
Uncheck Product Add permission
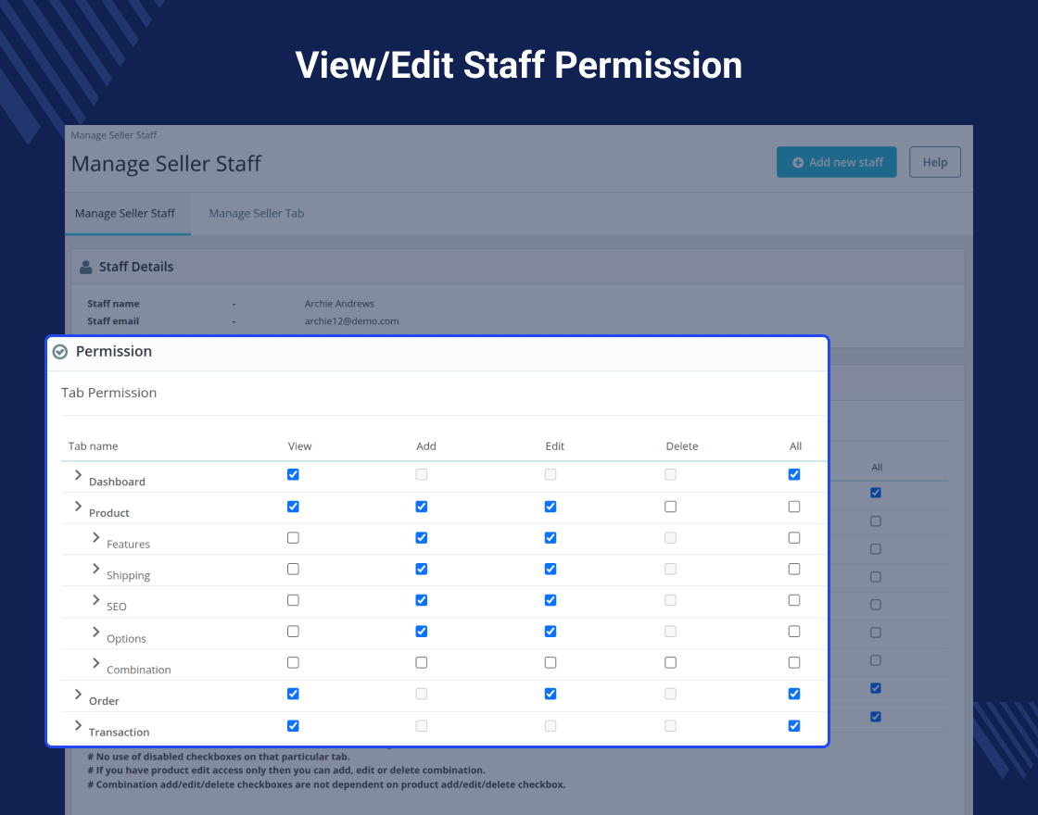tap(421, 507)
